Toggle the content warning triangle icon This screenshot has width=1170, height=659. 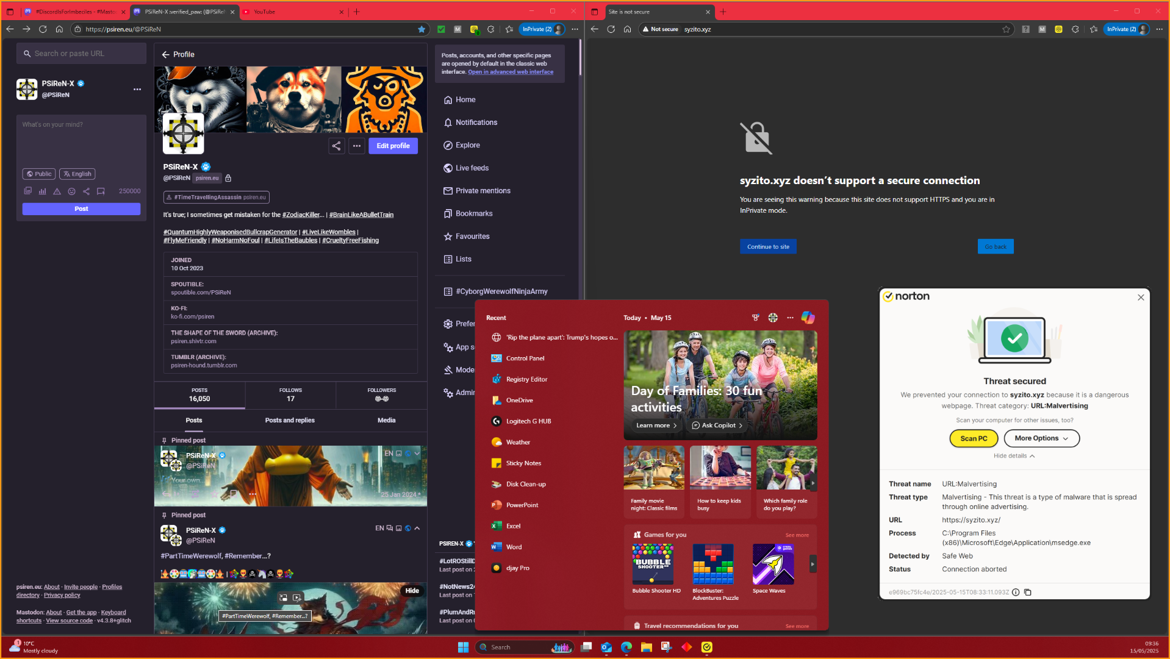pyautogui.click(x=57, y=191)
